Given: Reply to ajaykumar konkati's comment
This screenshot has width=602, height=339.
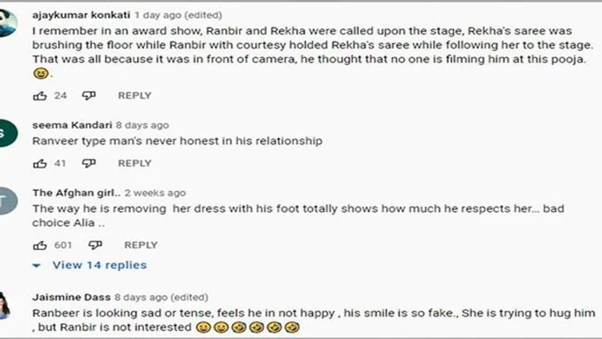Looking at the screenshot, I should point(135,96).
